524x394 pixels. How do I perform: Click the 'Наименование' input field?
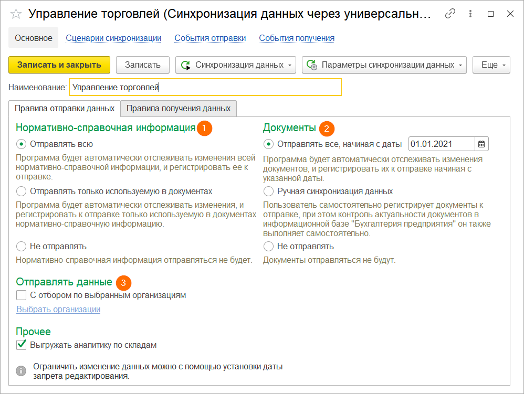coord(205,87)
